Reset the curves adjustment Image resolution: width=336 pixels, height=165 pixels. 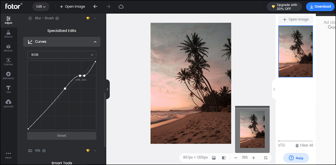point(62,136)
